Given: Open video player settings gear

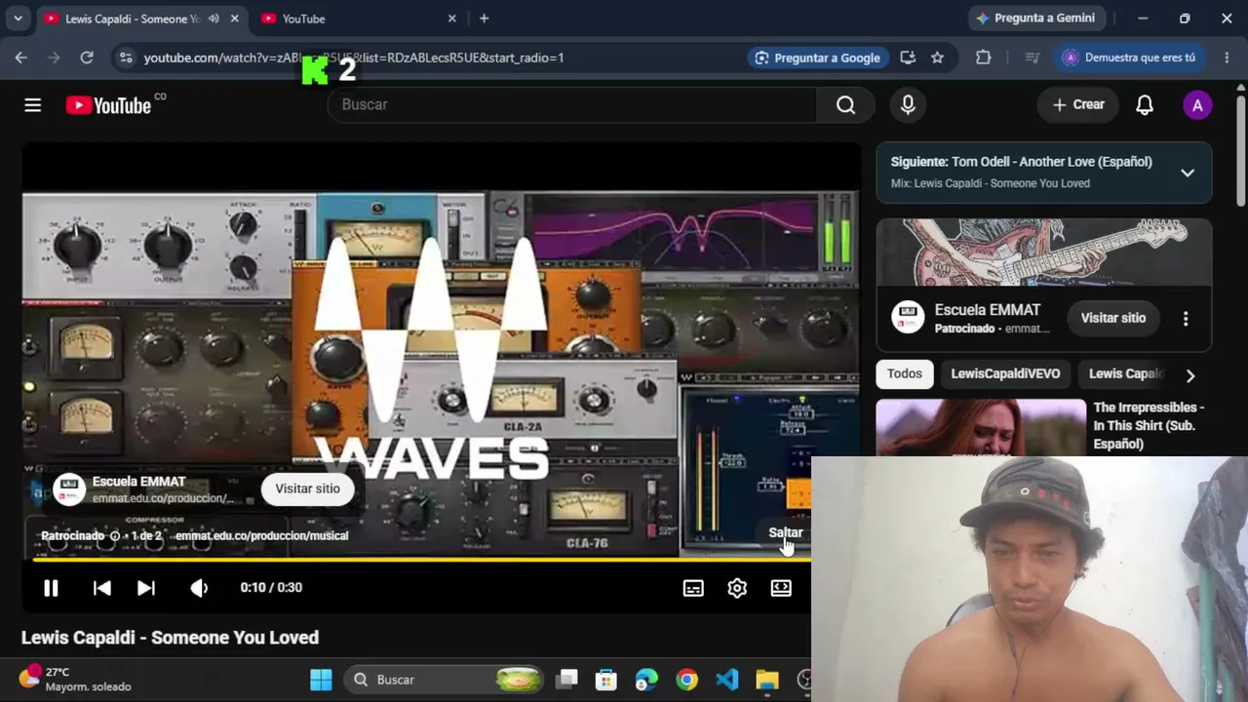Looking at the screenshot, I should point(737,588).
